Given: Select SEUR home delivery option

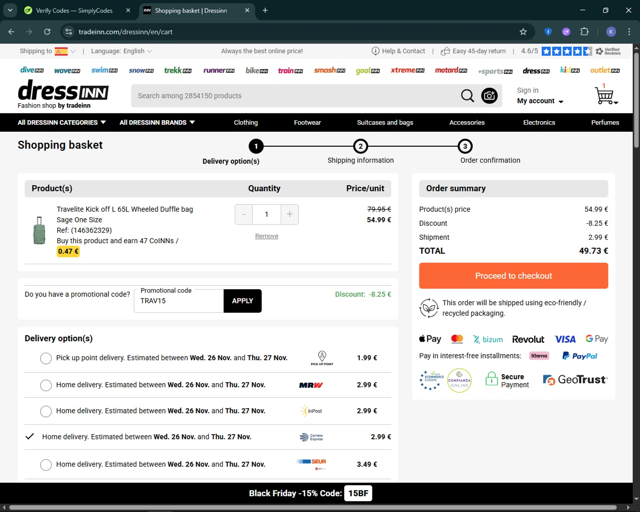Looking at the screenshot, I should tap(46, 465).
